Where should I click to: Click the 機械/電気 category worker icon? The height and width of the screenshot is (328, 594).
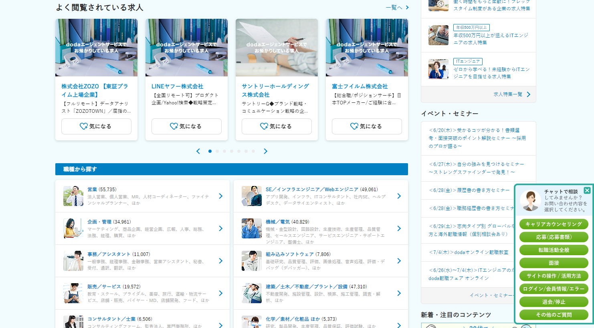point(252,228)
